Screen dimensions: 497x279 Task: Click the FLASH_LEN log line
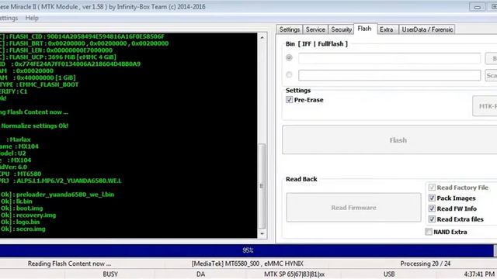click(57, 50)
